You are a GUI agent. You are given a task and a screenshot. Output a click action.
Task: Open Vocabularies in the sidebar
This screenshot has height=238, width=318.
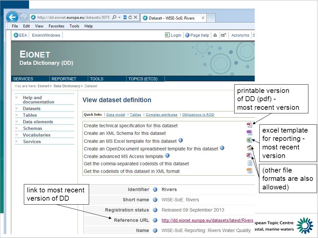[36, 135]
